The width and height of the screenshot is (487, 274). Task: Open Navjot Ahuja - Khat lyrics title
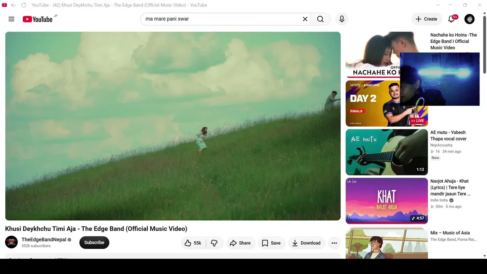coord(450,187)
